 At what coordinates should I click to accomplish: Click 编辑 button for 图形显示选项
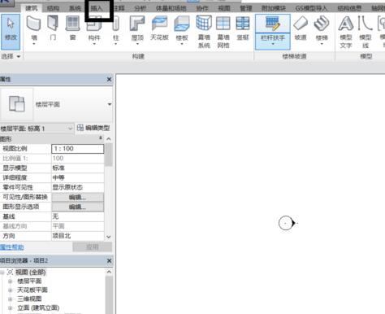78,207
